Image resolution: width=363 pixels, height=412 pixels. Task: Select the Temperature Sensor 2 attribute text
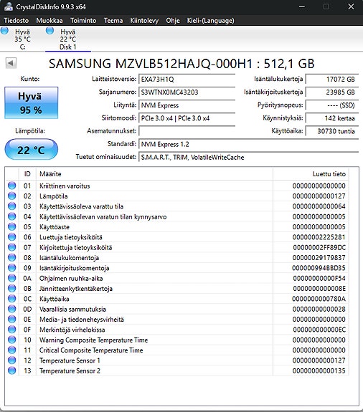(x=70, y=370)
